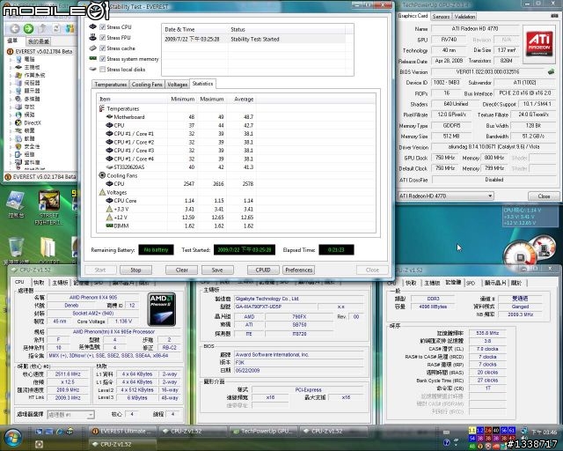Expand the 作業系統 node arrow in EVEREST tree

click(x=11, y=75)
